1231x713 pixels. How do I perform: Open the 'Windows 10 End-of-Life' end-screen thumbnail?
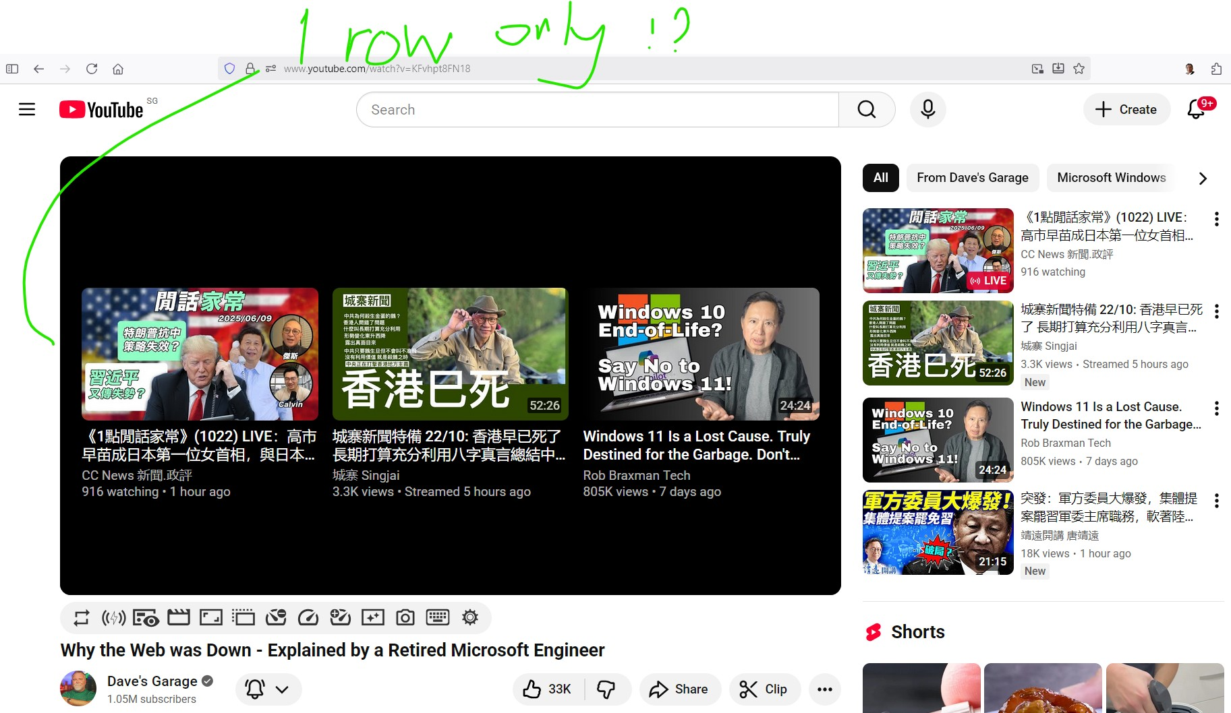(701, 354)
